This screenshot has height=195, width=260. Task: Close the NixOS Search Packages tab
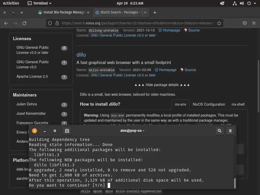(x=145, y=12)
